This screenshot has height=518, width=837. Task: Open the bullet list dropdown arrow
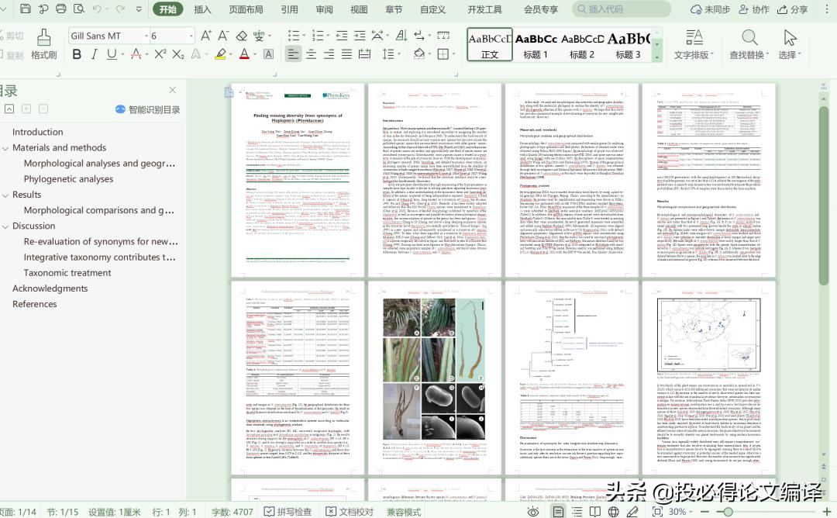coord(304,36)
